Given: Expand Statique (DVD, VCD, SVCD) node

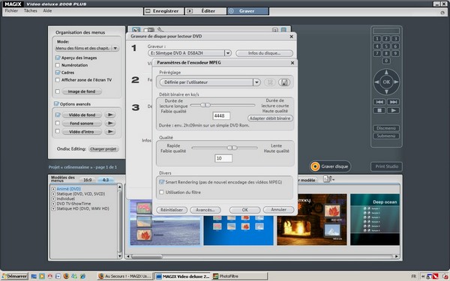Looking at the screenshot, I should (53, 194).
